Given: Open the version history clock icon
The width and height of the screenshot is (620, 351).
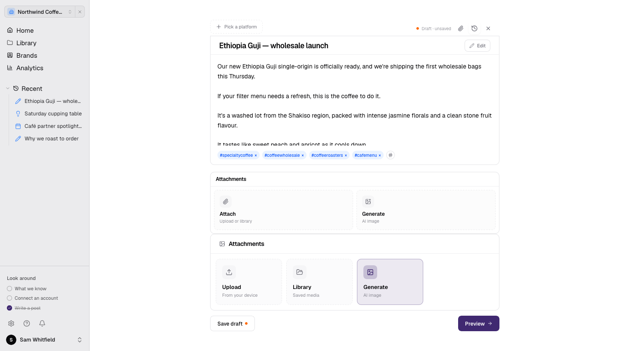Looking at the screenshot, I should pos(474,28).
